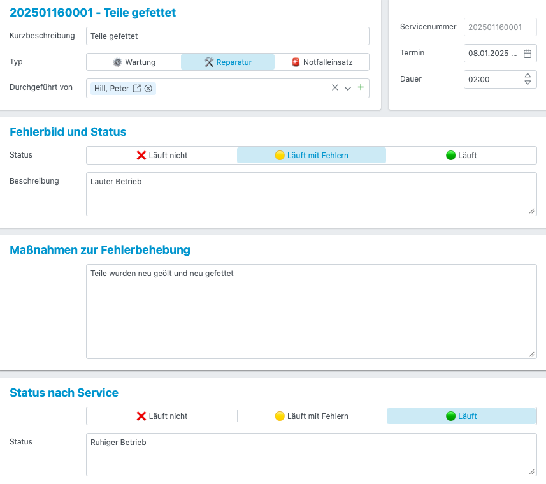Select Läuft mit Fehlern in Fehlerbild
Screen dimensions: 546x484
click(x=311, y=155)
